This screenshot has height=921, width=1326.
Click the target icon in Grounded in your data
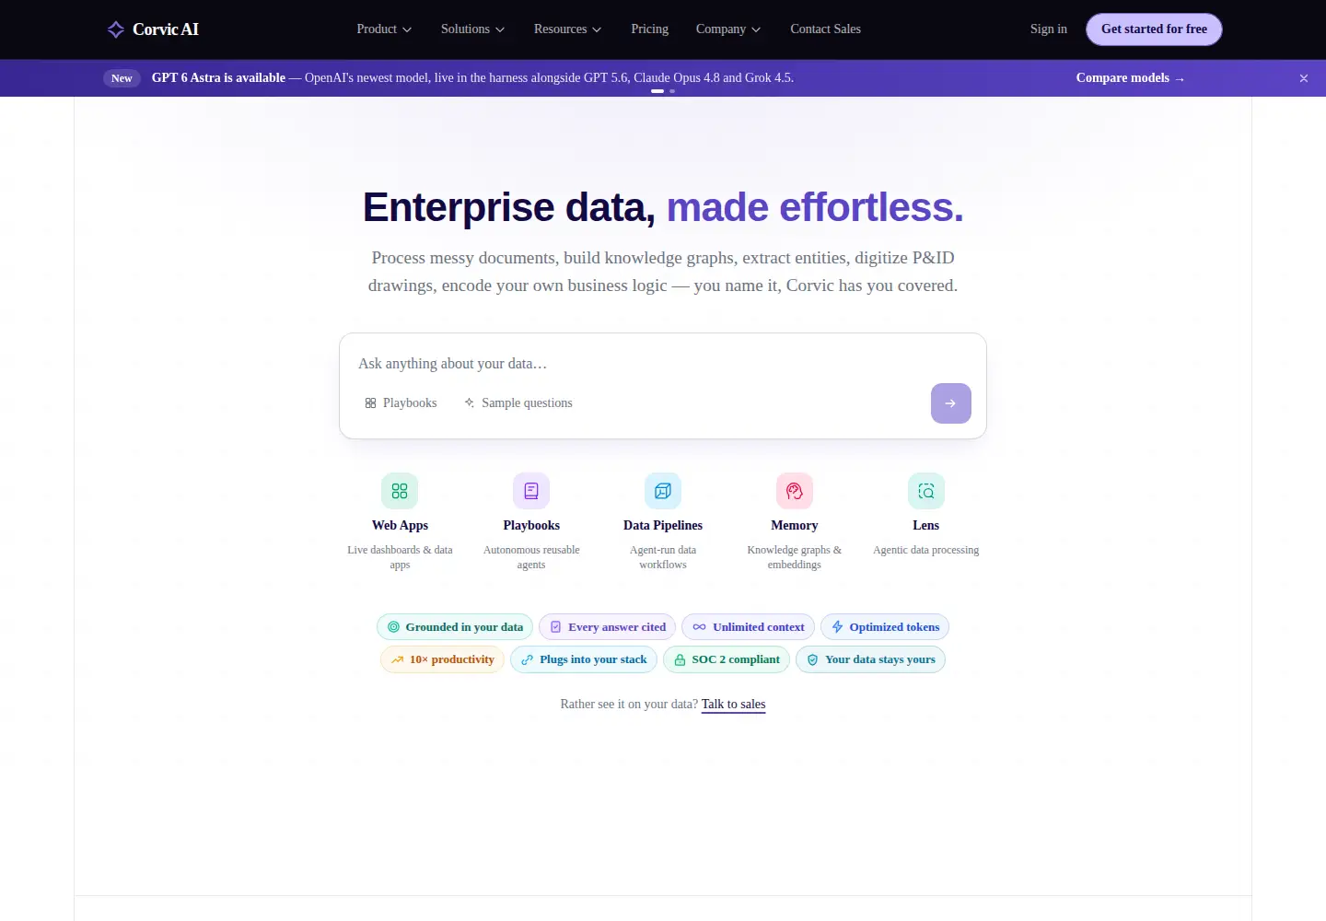coord(393,627)
